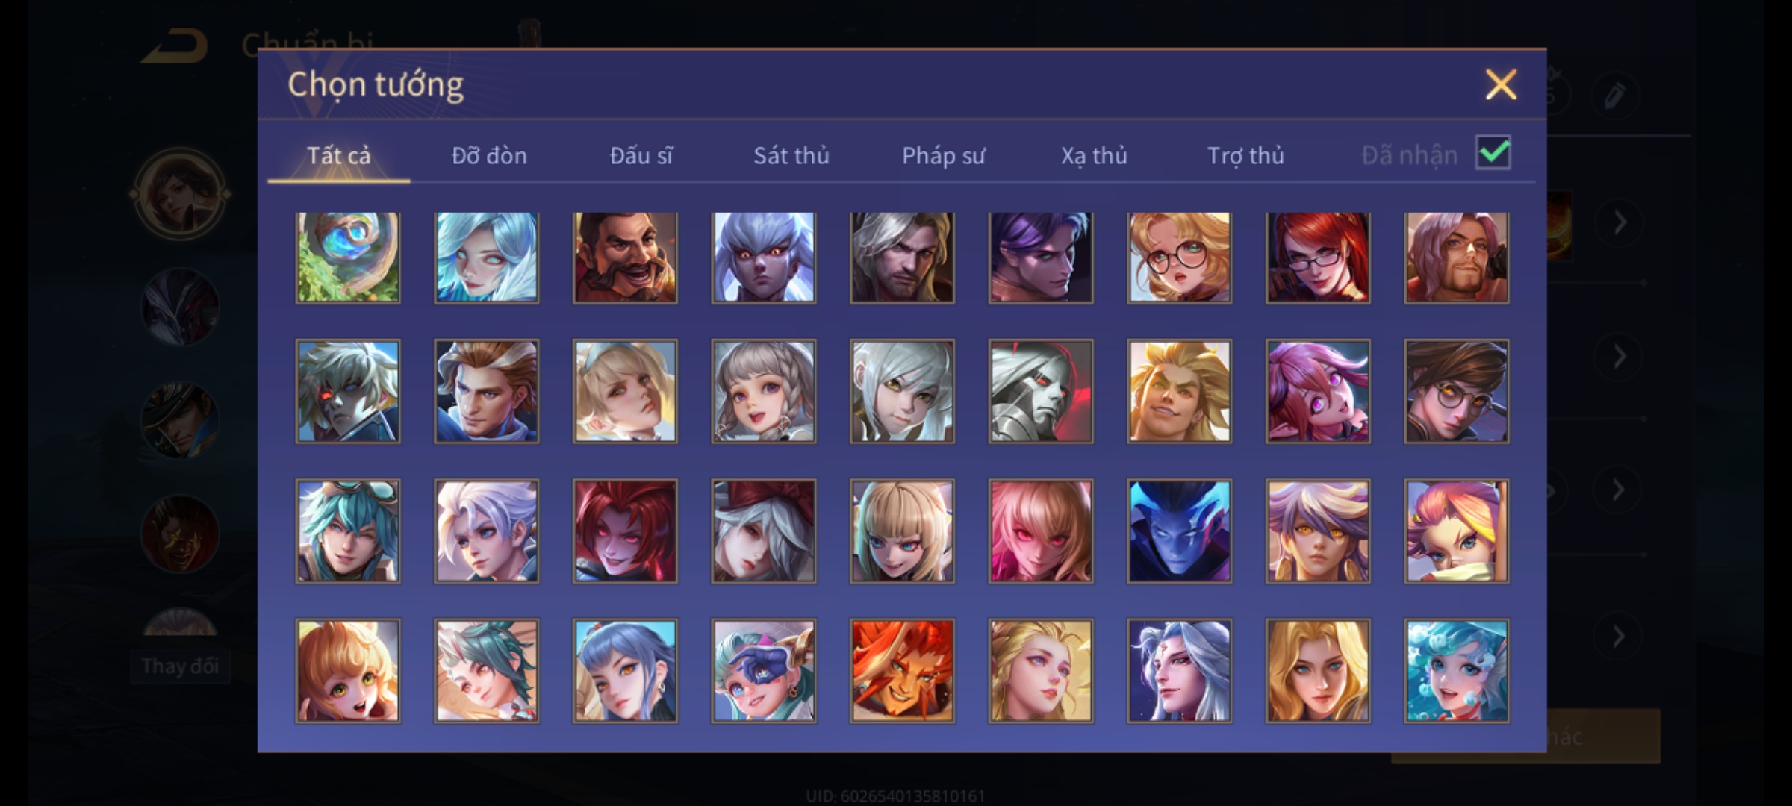1792x806 pixels.
Task: Pick the teal-haired hero with goggles
Action: pos(348,531)
